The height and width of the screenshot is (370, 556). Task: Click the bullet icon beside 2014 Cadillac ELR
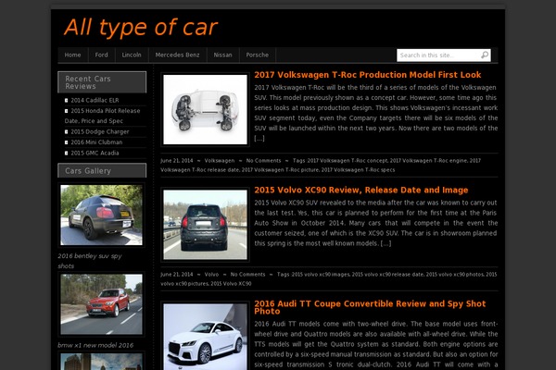coord(67,100)
